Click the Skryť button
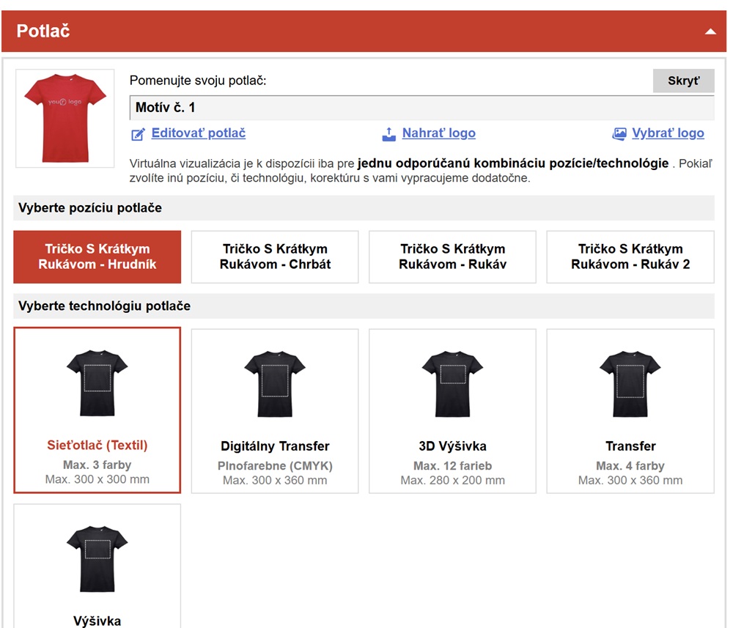This screenshot has width=733, height=628. (683, 81)
